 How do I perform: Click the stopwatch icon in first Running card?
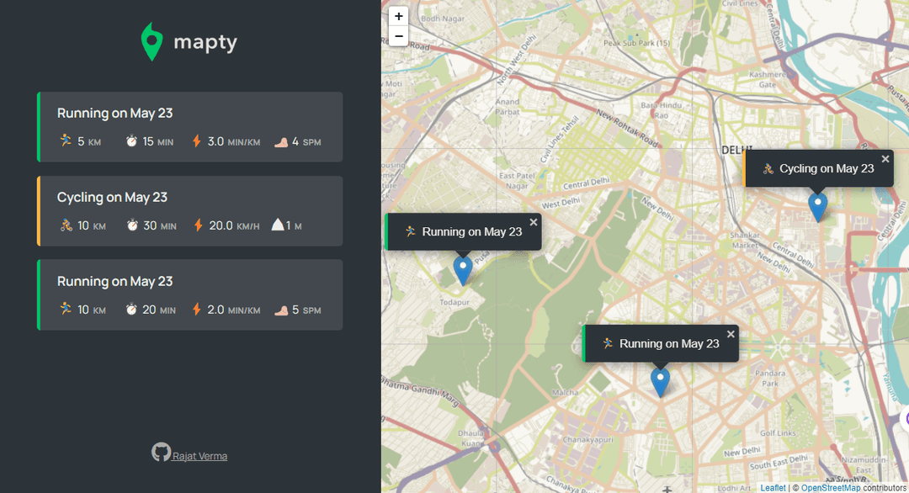point(131,140)
